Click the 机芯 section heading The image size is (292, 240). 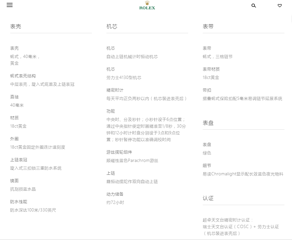coord(112,27)
